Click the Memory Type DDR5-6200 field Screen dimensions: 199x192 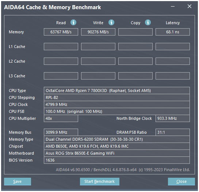(117, 139)
